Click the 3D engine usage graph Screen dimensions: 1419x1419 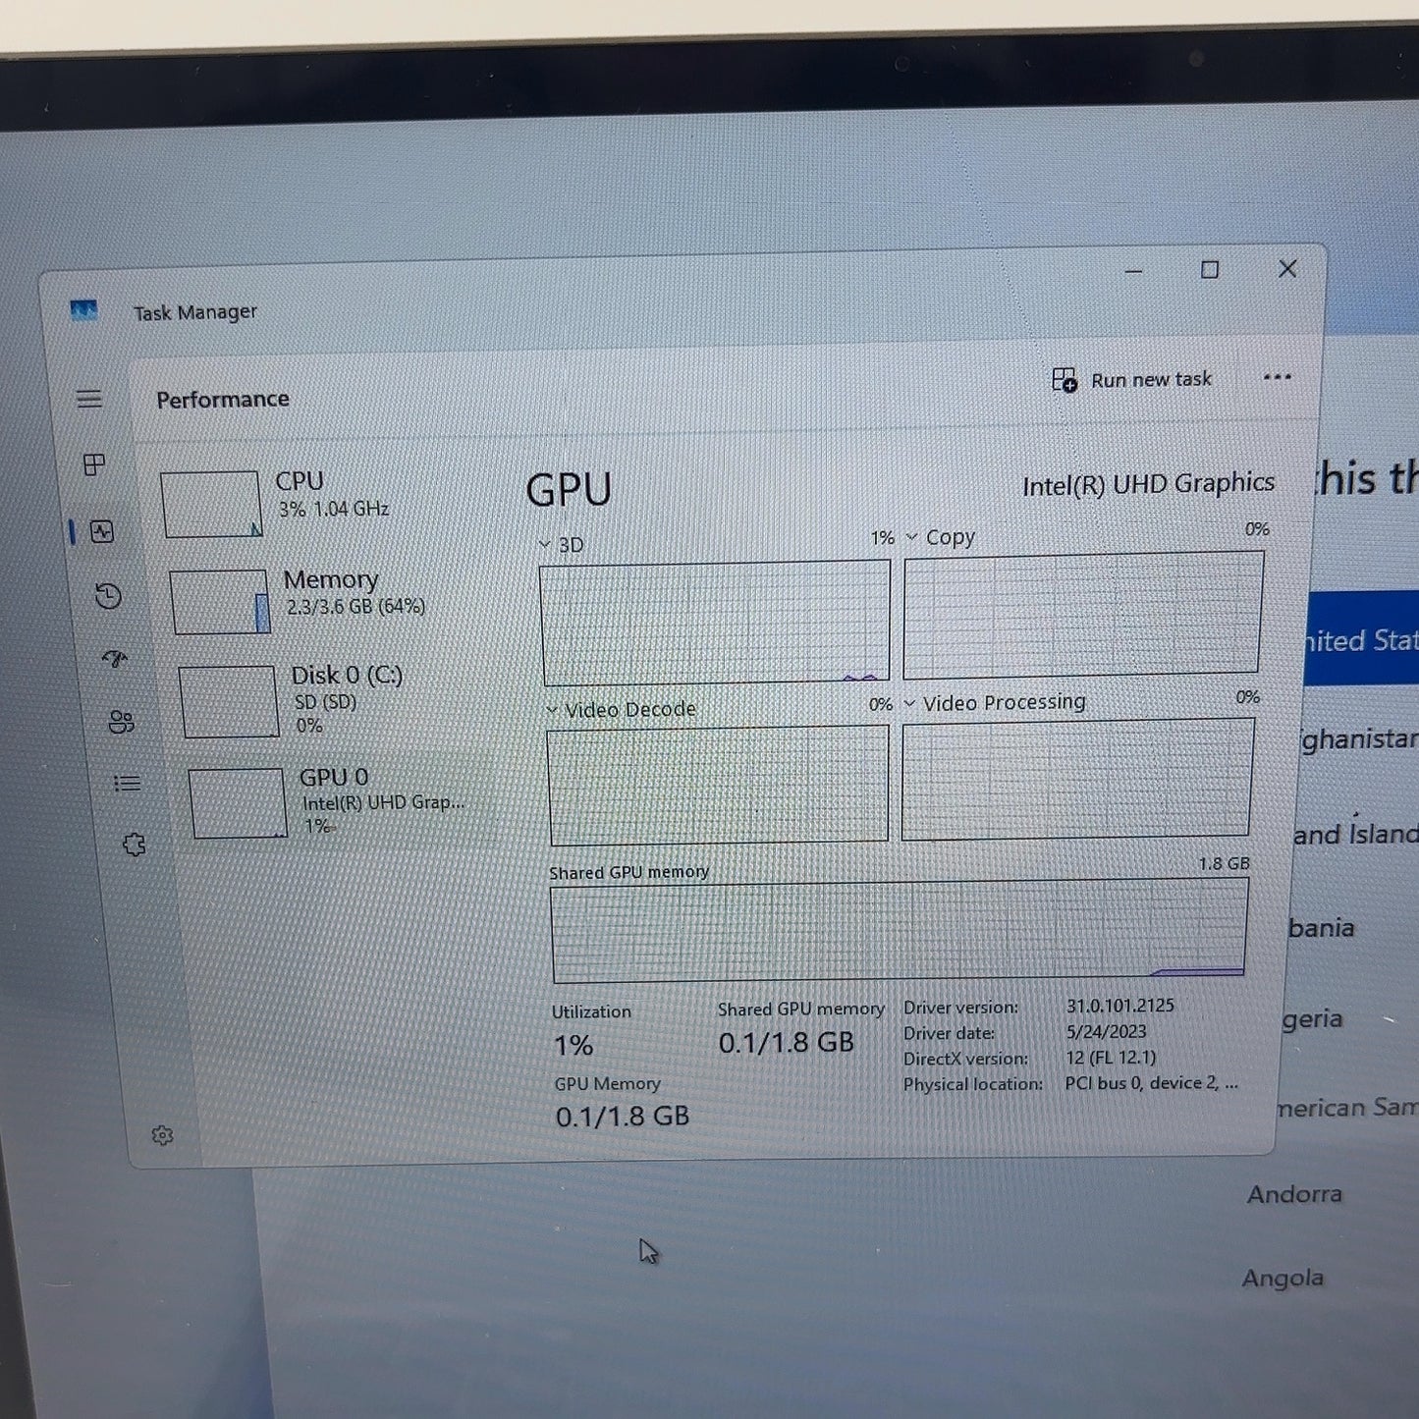point(715,623)
